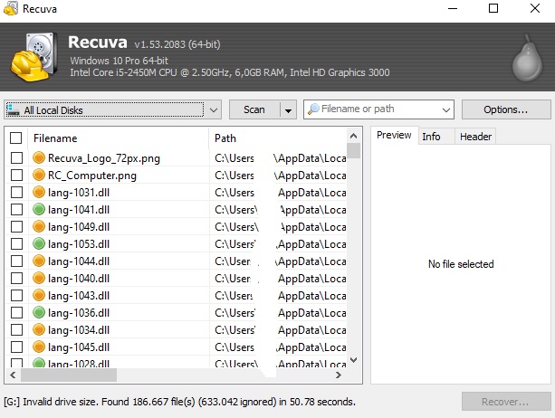555x418 pixels.
Task: Check the box for lang-1044.dll
Action: [16, 261]
